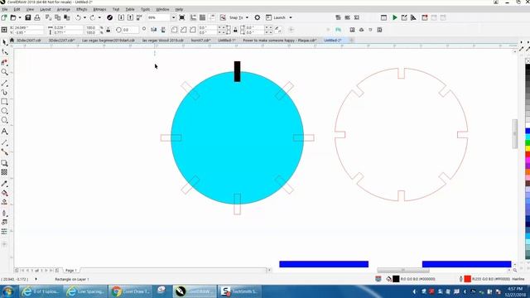This screenshot has width=530, height=298.
Task: Click the round corner icon
Action: pyautogui.click(x=175, y=30)
